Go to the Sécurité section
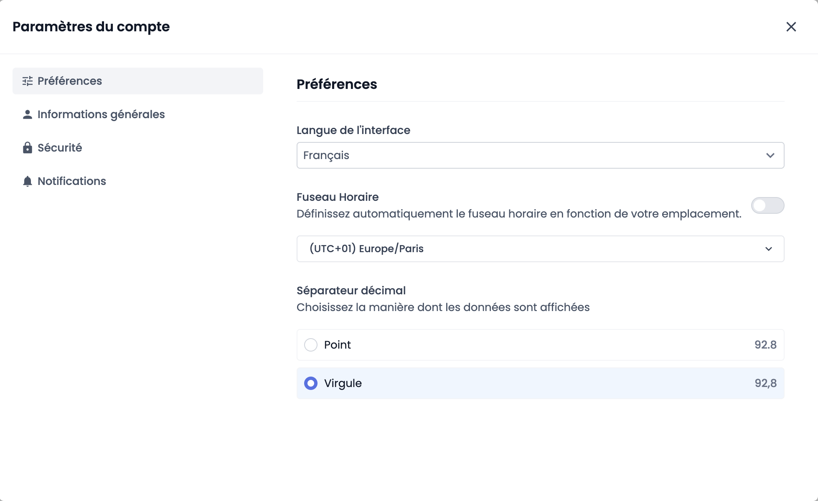This screenshot has width=818, height=501. [60, 148]
